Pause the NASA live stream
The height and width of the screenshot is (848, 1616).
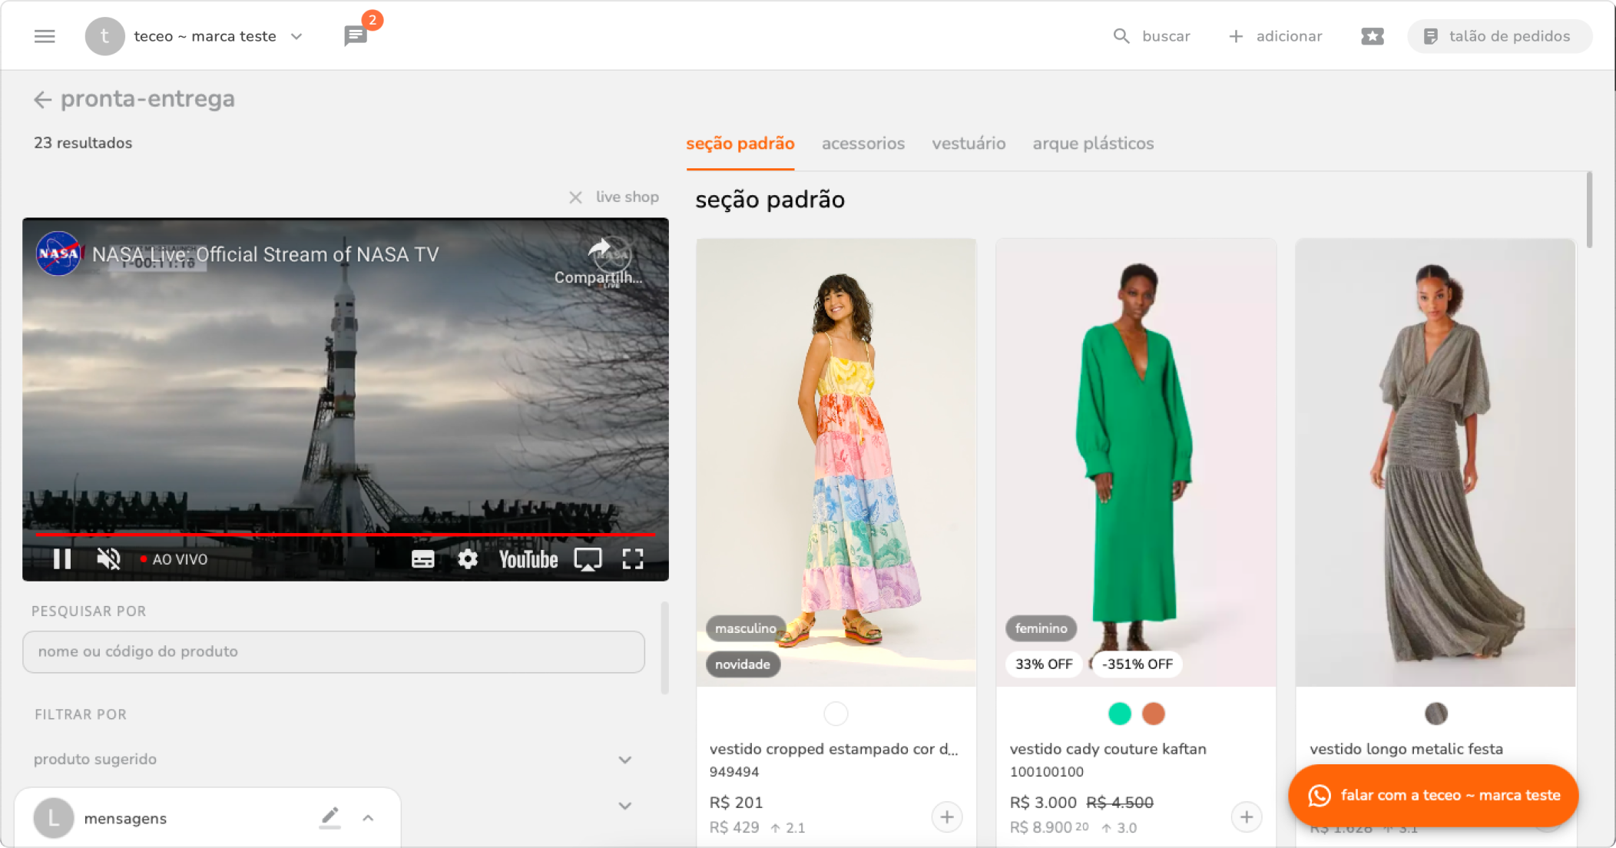point(62,559)
